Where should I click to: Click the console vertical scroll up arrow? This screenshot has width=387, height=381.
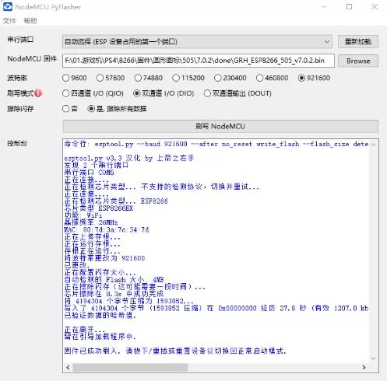373,145
